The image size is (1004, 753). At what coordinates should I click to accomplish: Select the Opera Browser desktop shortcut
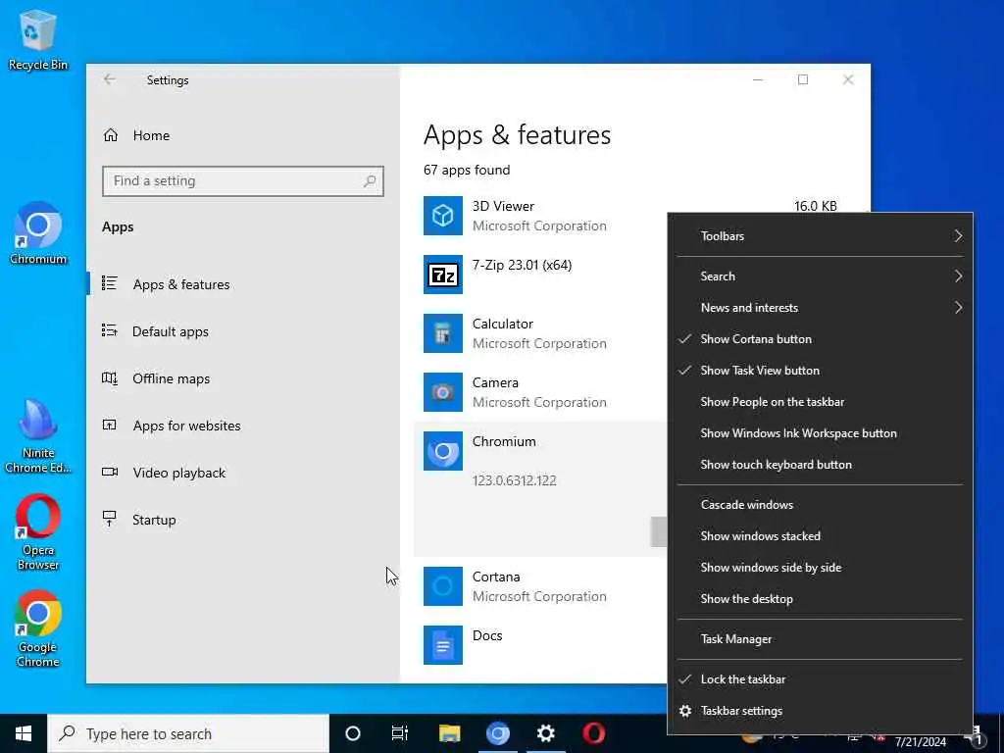click(38, 531)
